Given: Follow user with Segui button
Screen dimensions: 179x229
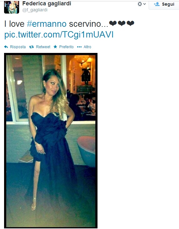Looking at the screenshot, I should [x=164, y=5].
